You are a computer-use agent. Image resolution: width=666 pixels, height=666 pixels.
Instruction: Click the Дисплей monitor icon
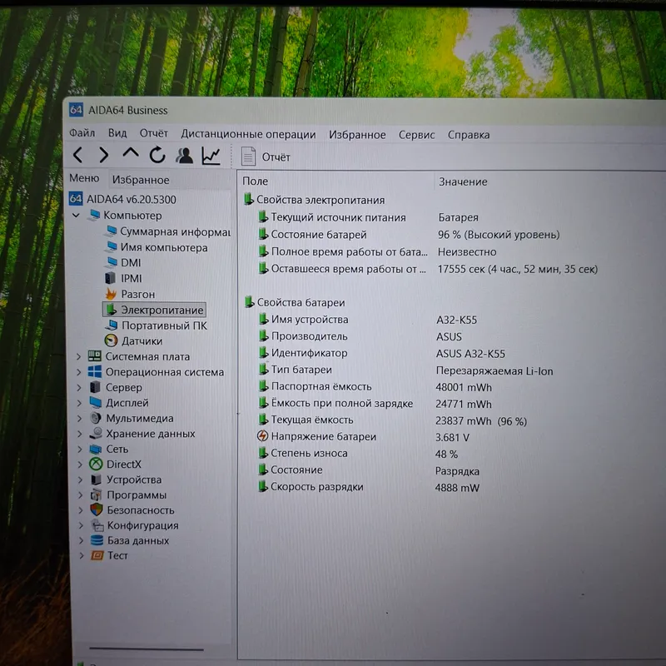click(x=96, y=402)
